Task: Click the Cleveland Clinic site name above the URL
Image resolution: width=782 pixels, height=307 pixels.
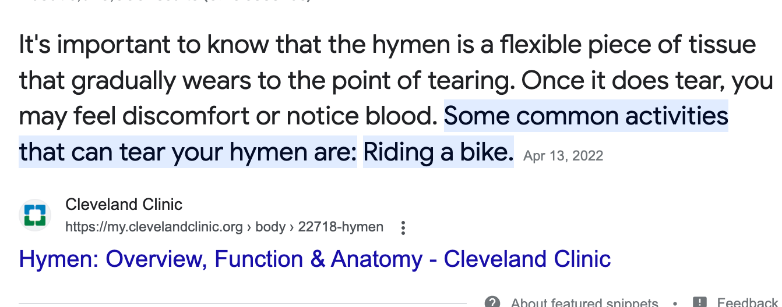Action: click(x=124, y=205)
